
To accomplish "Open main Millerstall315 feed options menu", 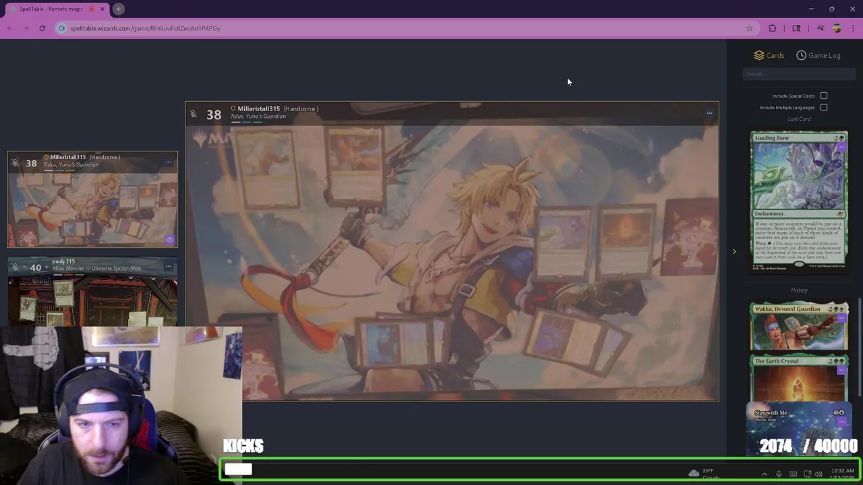I will (709, 113).
